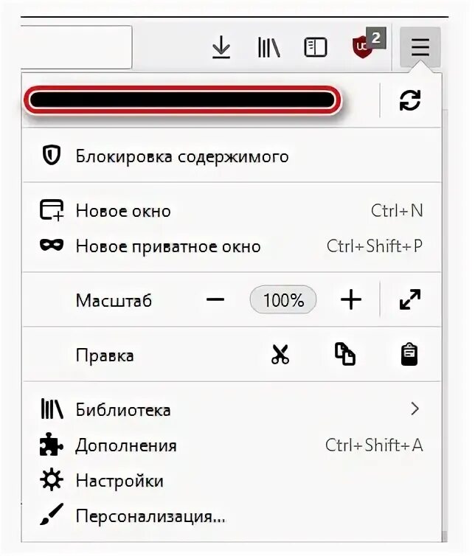The width and height of the screenshot is (475, 556).
Task: Toggle the sidebar view icon
Action: (x=315, y=48)
